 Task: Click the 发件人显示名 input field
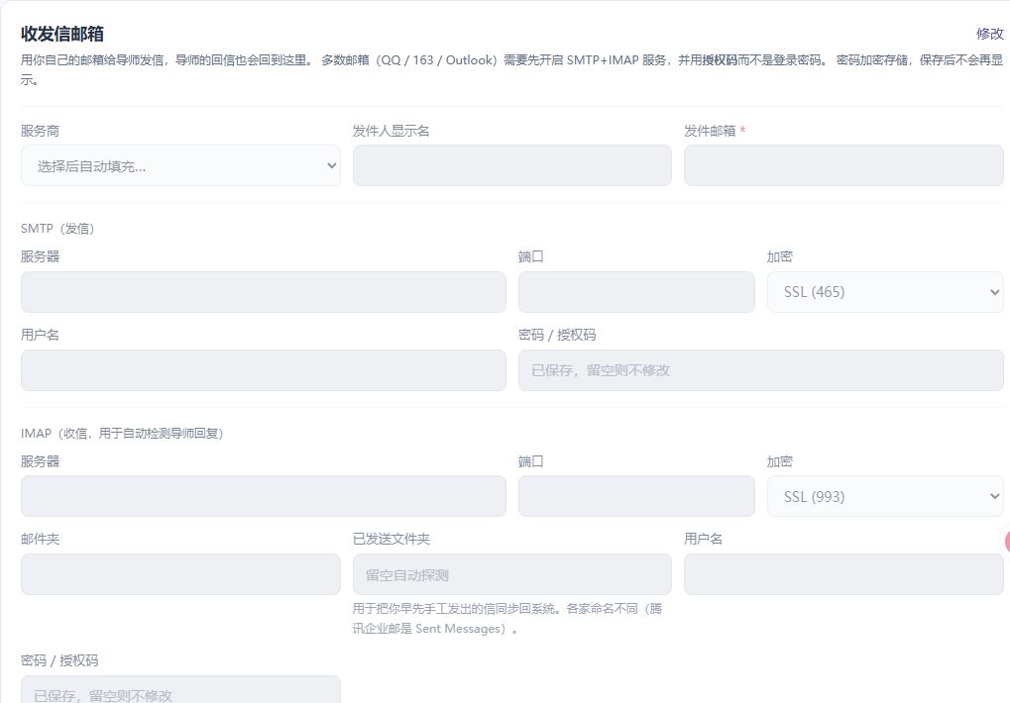512,165
